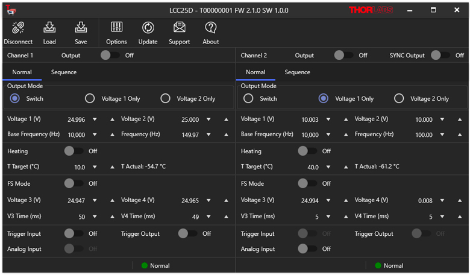The image size is (470, 275).
Task: Open Channel 2 Sequence tab
Action: (x=297, y=72)
